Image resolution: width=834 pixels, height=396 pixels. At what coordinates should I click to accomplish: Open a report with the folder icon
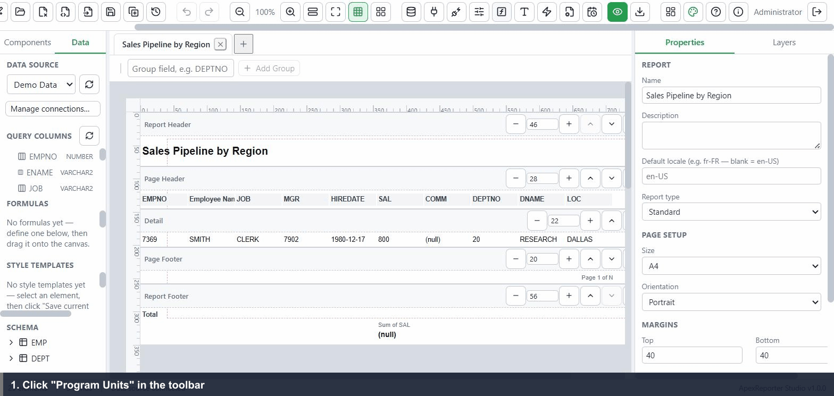[x=20, y=12]
